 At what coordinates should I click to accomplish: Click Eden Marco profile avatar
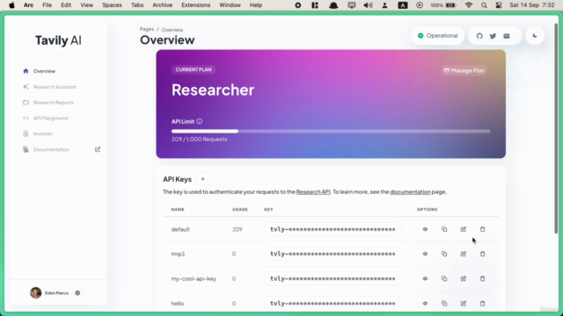(35, 292)
